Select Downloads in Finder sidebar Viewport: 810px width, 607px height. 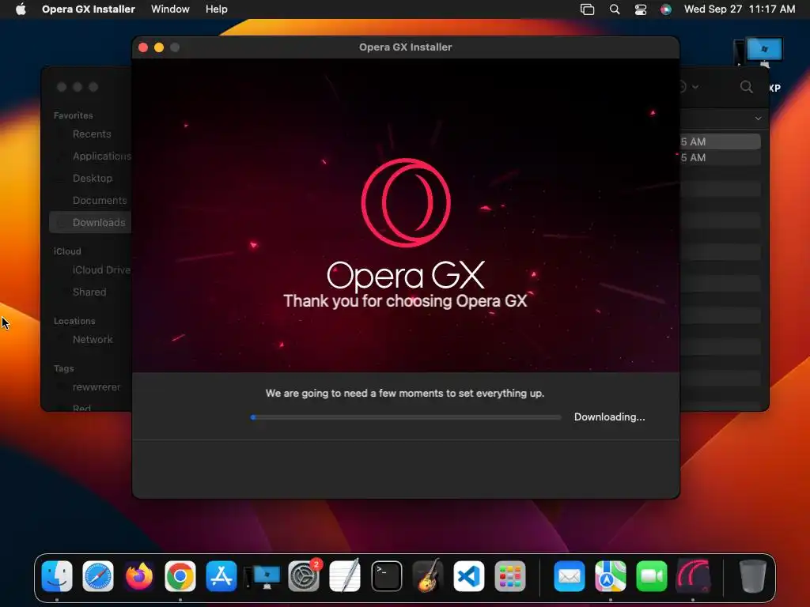[x=92, y=222]
